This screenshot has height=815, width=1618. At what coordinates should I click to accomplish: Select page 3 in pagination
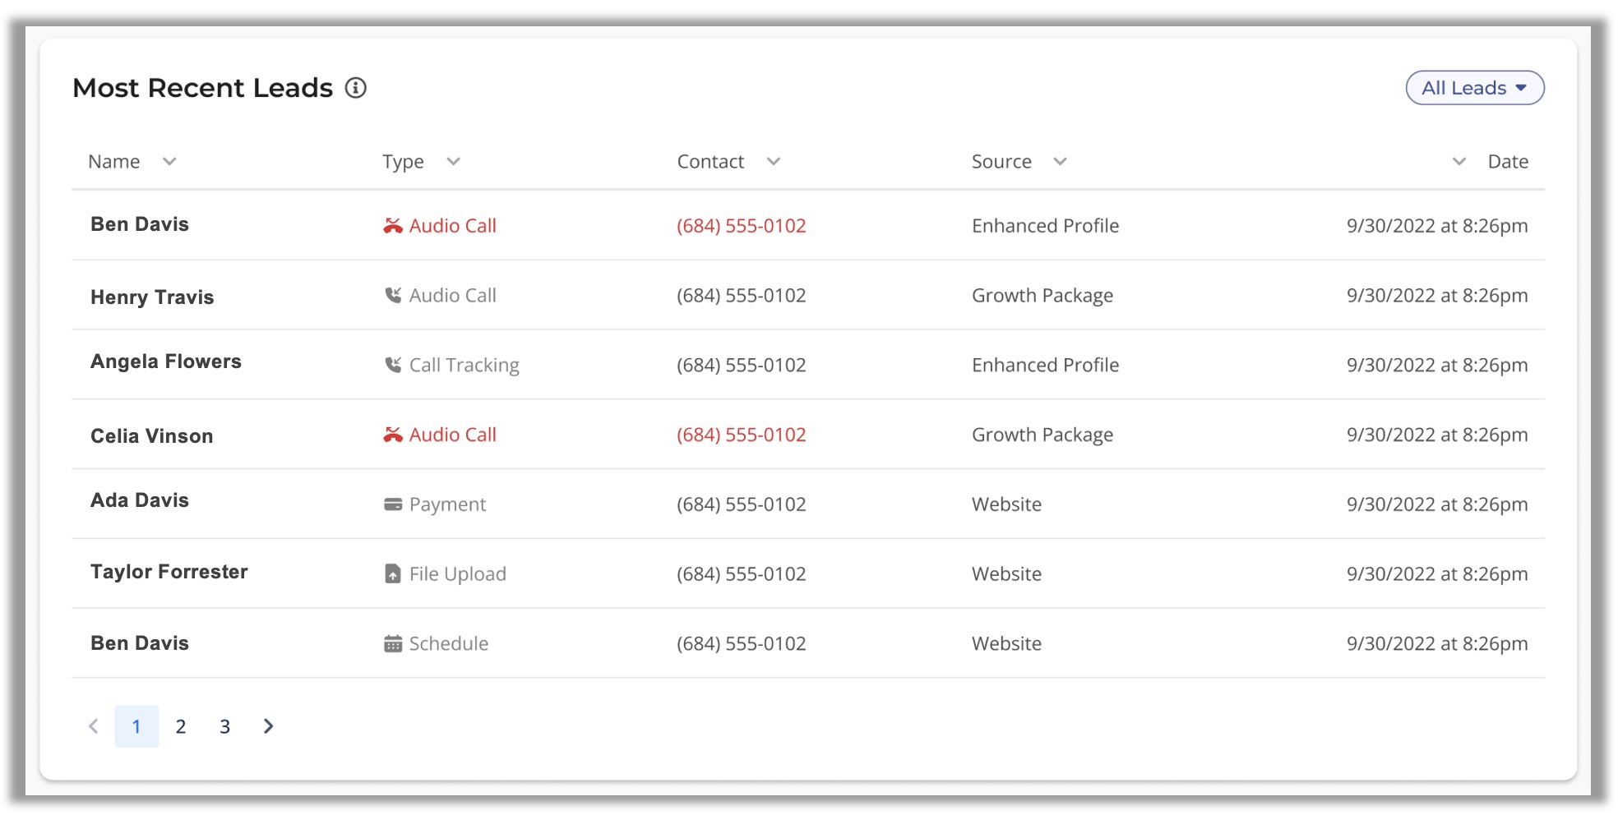[x=224, y=726]
